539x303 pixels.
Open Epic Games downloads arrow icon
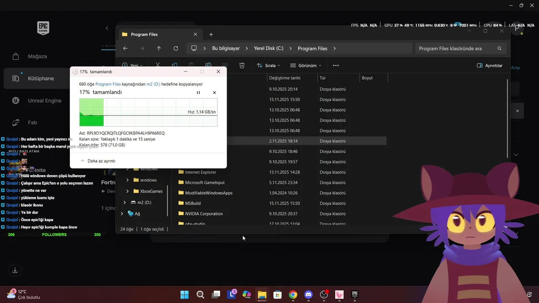pos(15,270)
